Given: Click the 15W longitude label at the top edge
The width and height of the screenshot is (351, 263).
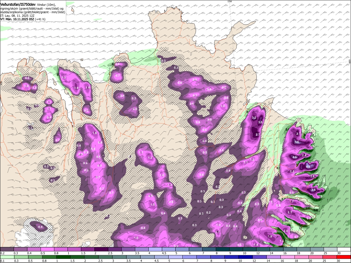Looking at the screenshot, I should pos(230,1).
